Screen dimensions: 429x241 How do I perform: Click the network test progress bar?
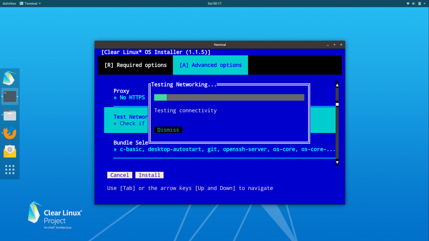[x=229, y=97]
